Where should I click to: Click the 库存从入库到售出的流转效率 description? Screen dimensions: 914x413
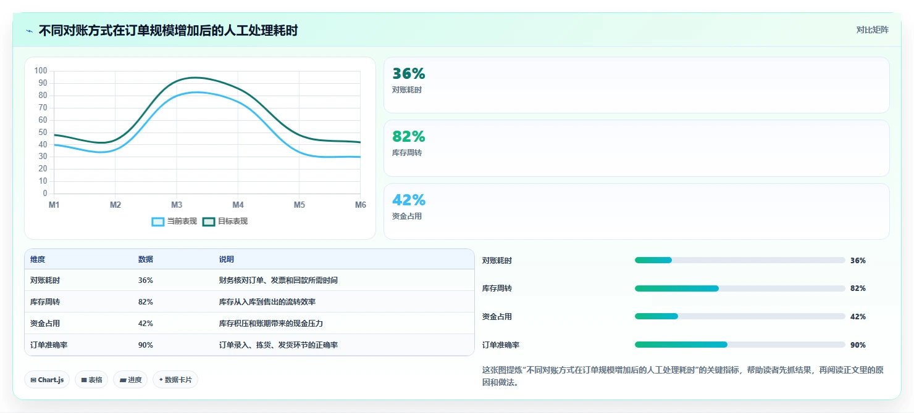(267, 301)
